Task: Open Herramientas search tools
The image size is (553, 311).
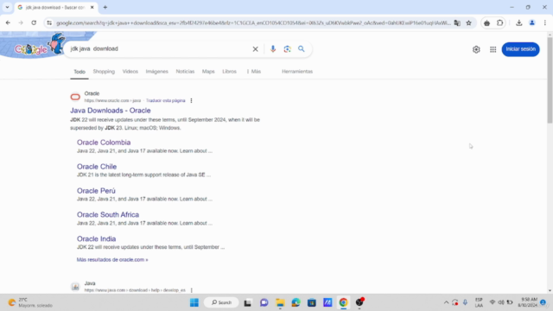Action: tap(297, 72)
